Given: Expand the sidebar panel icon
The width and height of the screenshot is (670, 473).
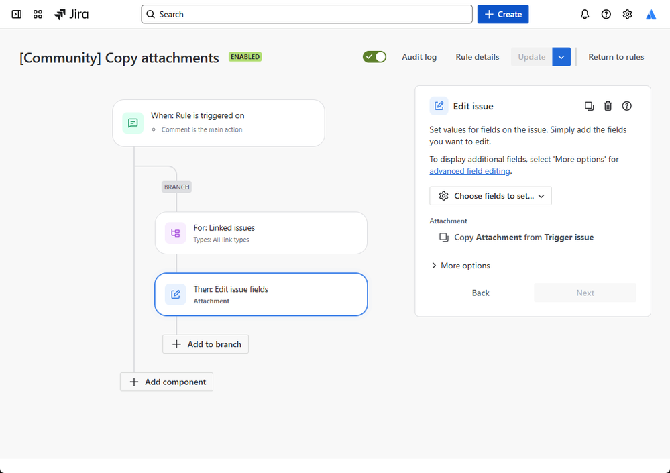Looking at the screenshot, I should point(16,15).
